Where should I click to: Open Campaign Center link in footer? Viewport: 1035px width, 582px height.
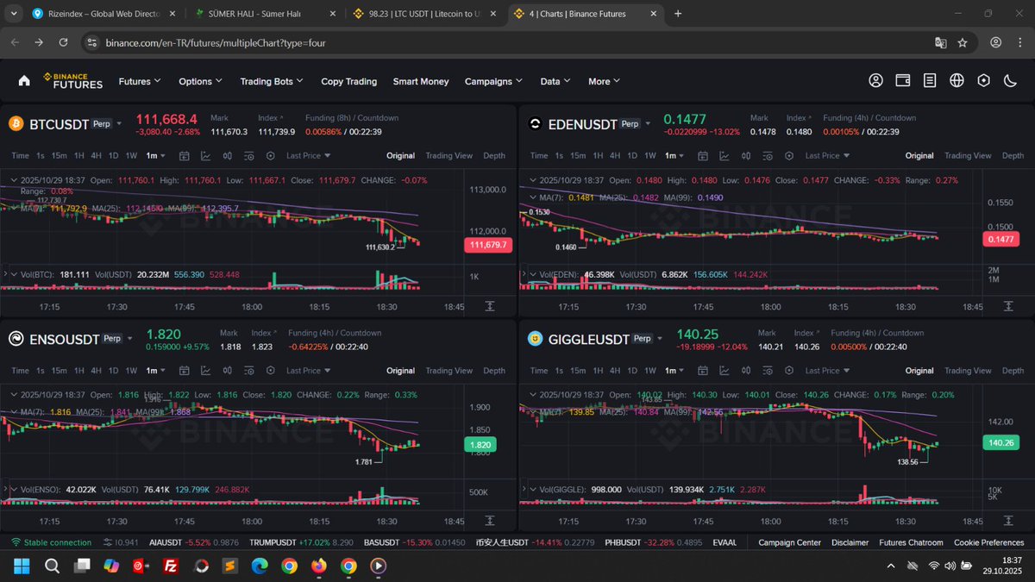coord(789,542)
